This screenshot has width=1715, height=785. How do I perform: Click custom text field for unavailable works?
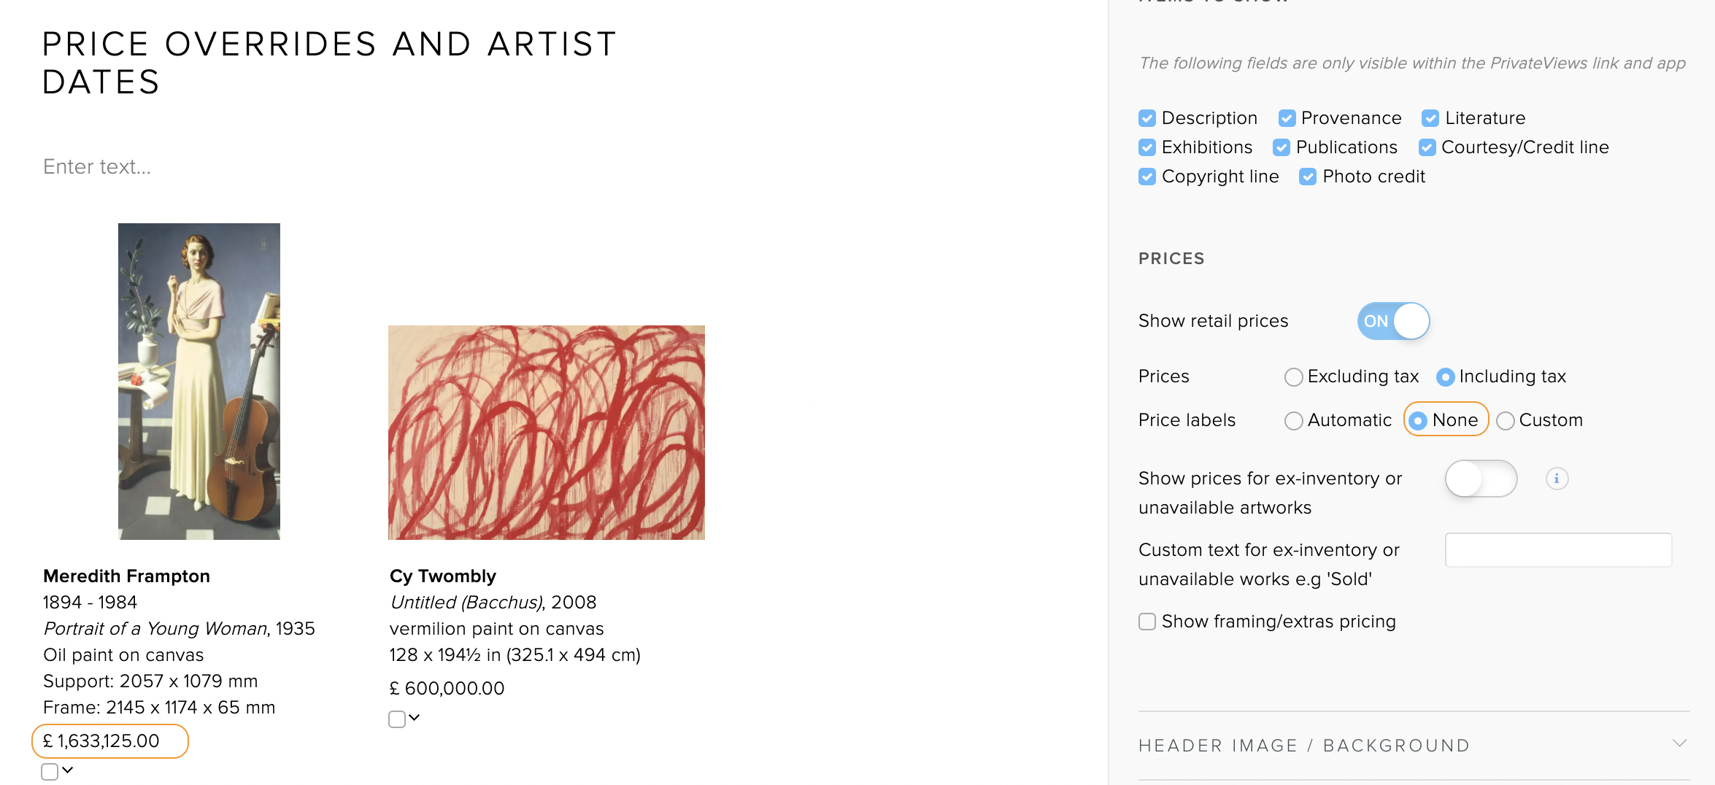[x=1558, y=550]
